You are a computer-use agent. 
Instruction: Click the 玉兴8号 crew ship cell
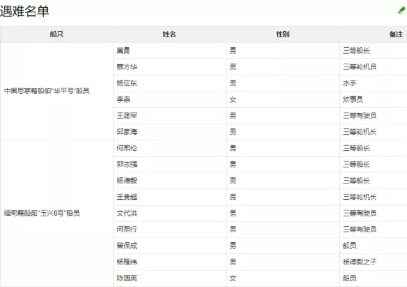[x=42, y=213]
